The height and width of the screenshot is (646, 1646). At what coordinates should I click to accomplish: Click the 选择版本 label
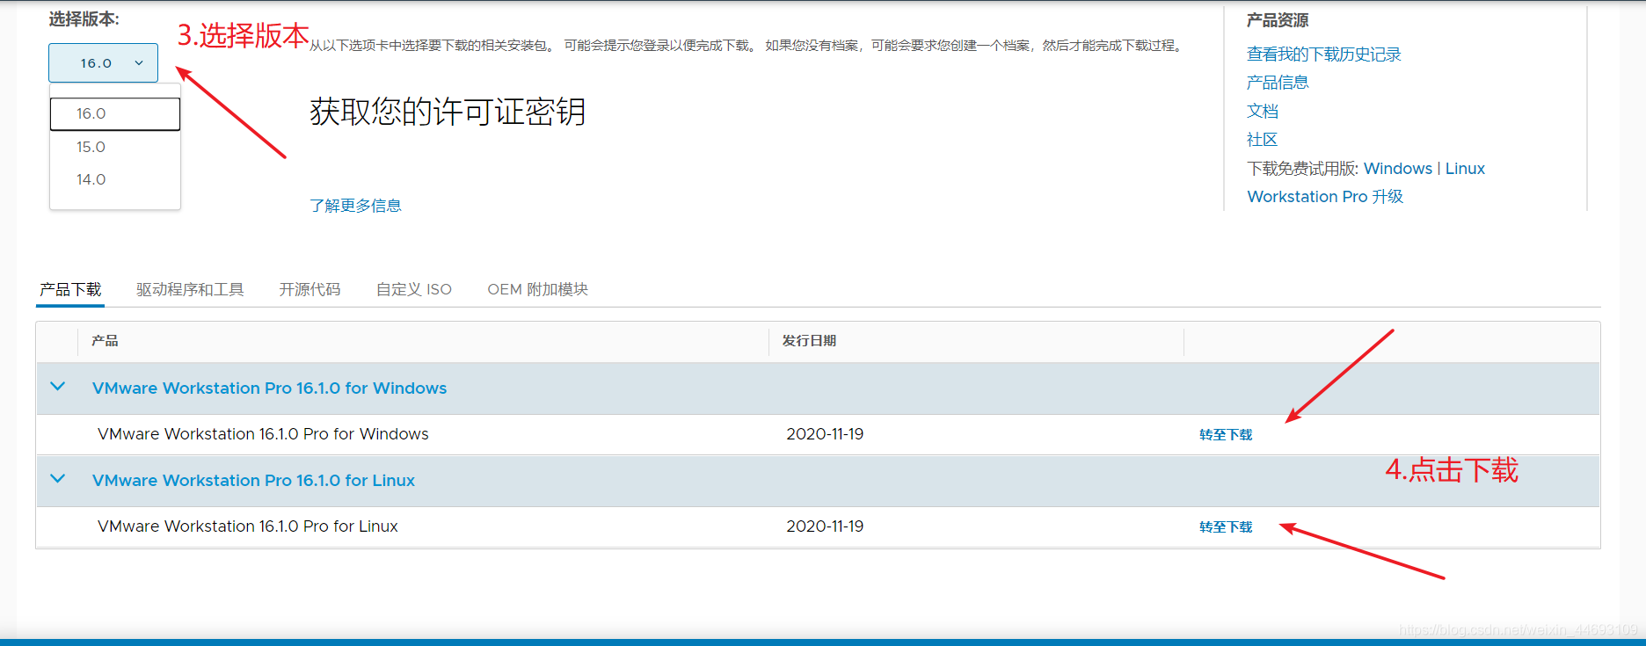pyautogui.click(x=84, y=19)
